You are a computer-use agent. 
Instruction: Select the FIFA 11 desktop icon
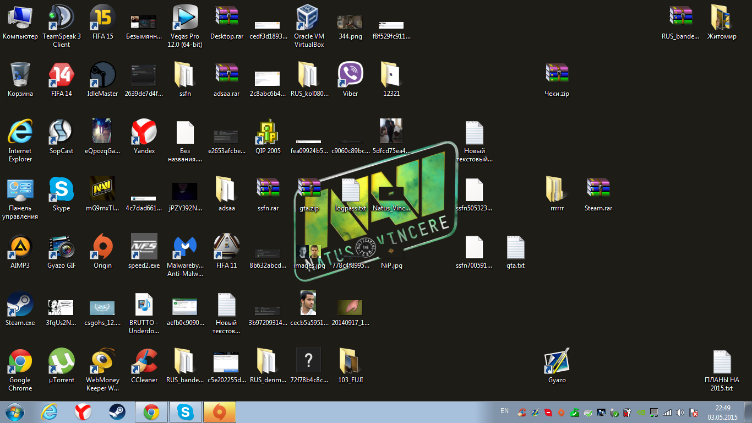(226, 251)
